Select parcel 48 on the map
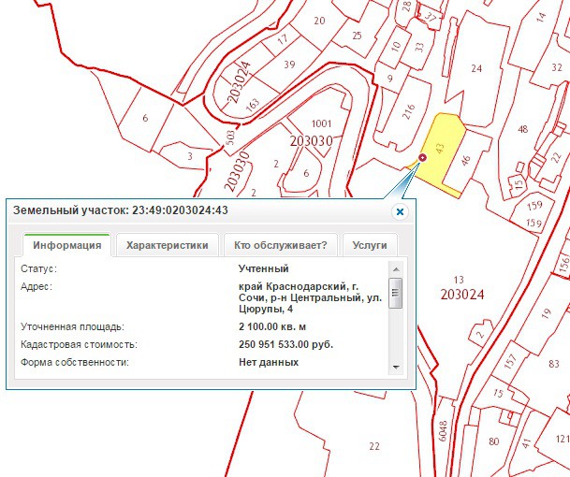 tap(522, 129)
